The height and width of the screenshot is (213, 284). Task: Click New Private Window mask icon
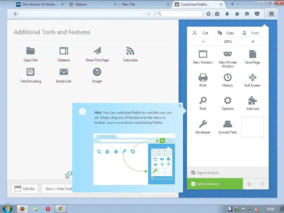(228, 54)
